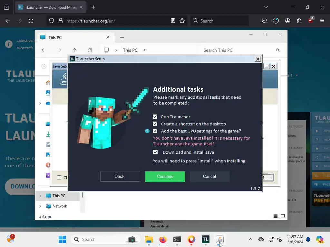
Task: Click the green Continue button
Action: 165,177
